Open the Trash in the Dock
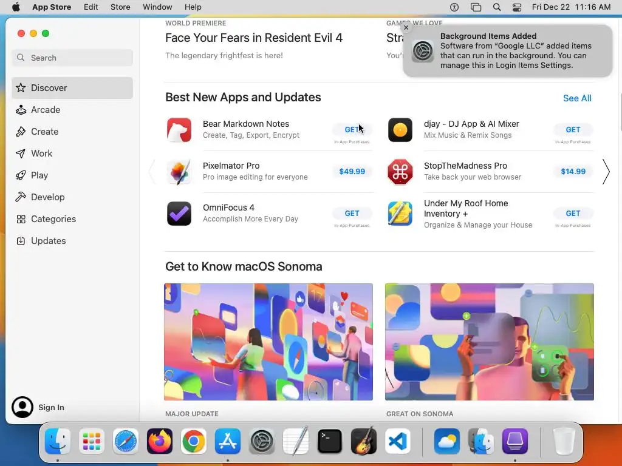622x466 pixels. [x=564, y=441]
